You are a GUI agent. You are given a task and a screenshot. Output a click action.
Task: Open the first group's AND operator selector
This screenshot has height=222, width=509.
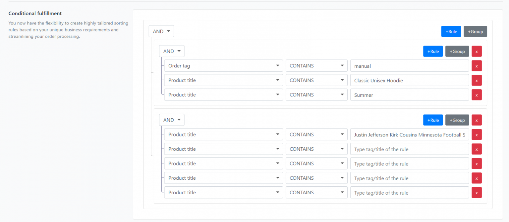click(x=172, y=51)
